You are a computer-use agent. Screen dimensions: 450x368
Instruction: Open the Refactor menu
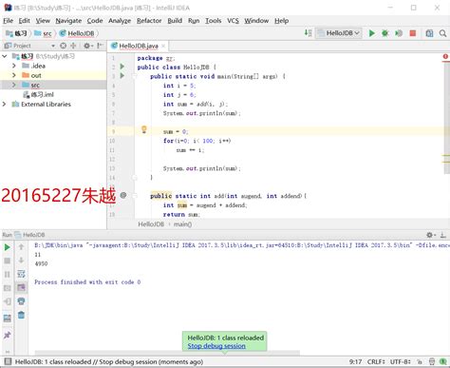pos(149,21)
